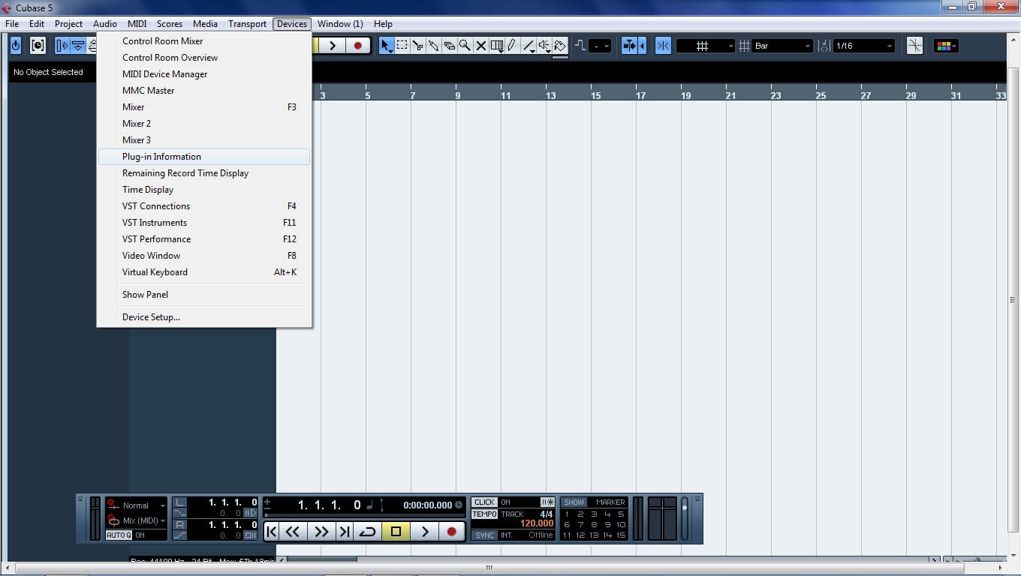Open the Normal record mode dropdown
The image size is (1021, 576).
click(x=137, y=505)
